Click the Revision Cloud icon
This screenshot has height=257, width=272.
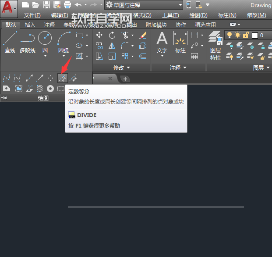pos(61,89)
